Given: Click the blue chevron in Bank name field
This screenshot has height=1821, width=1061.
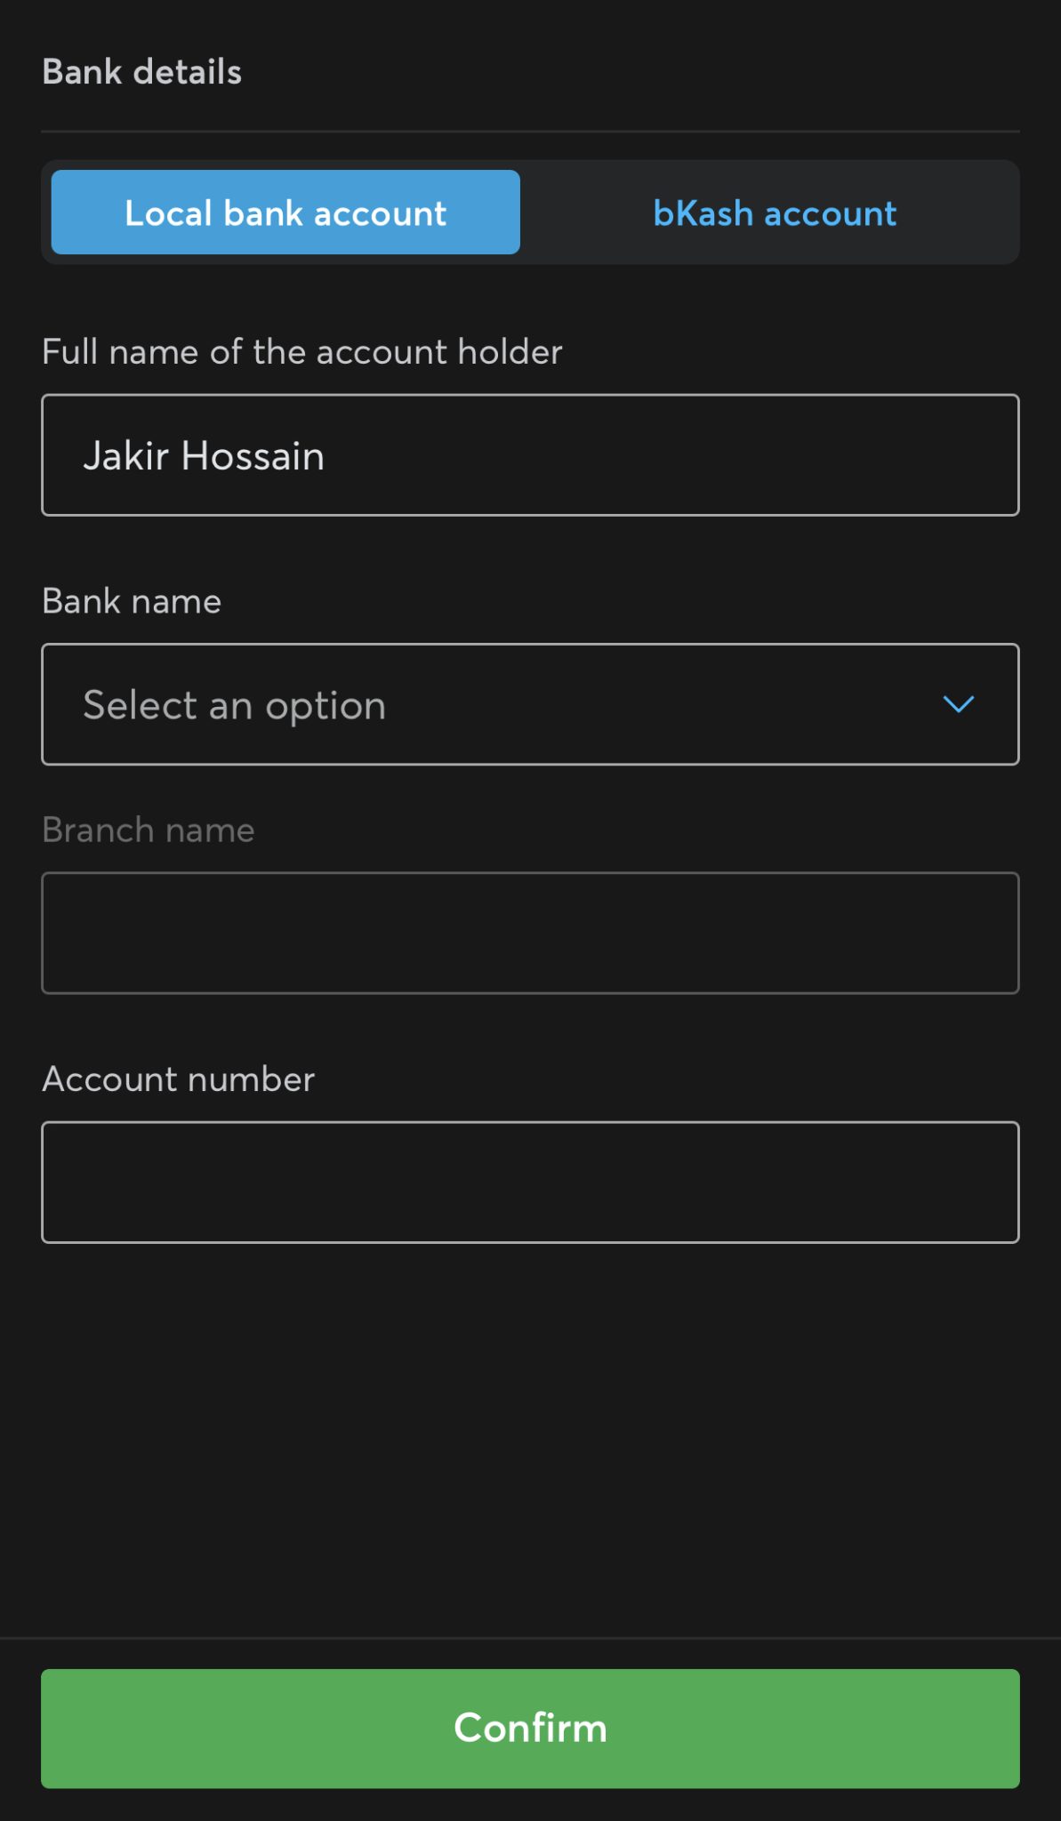Looking at the screenshot, I should pos(958,704).
